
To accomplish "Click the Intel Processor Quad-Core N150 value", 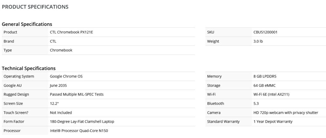I will (x=79, y=131).
